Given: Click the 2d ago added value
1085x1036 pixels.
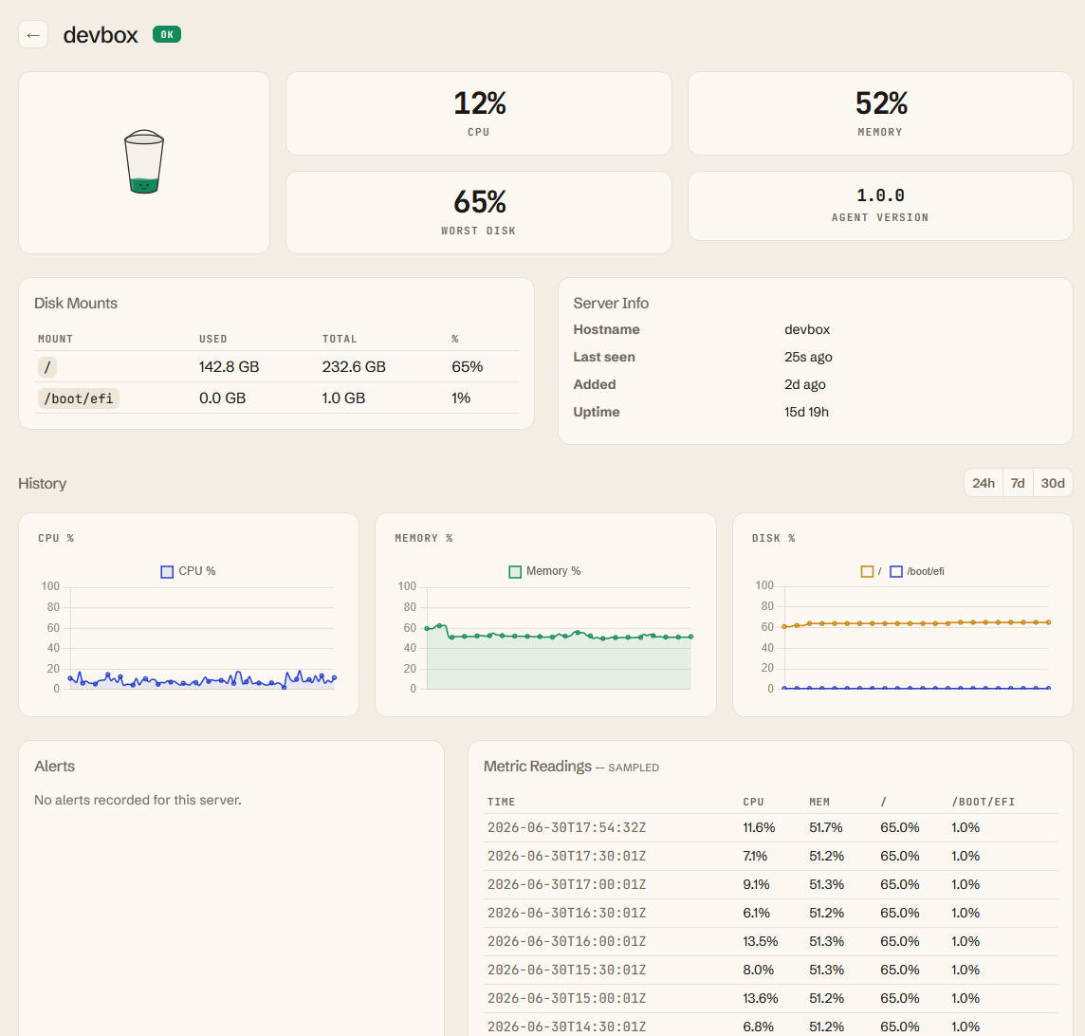Looking at the screenshot, I should point(805,385).
